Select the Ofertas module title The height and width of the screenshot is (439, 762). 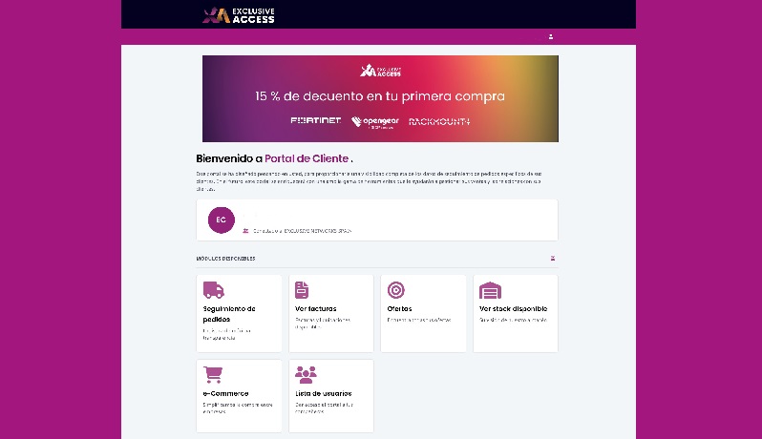pyautogui.click(x=399, y=308)
